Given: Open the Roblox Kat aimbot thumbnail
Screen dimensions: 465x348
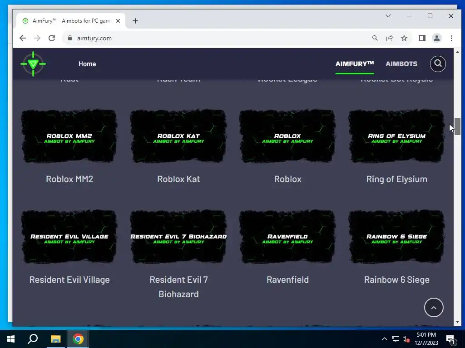Looking at the screenshot, I should (x=178, y=136).
